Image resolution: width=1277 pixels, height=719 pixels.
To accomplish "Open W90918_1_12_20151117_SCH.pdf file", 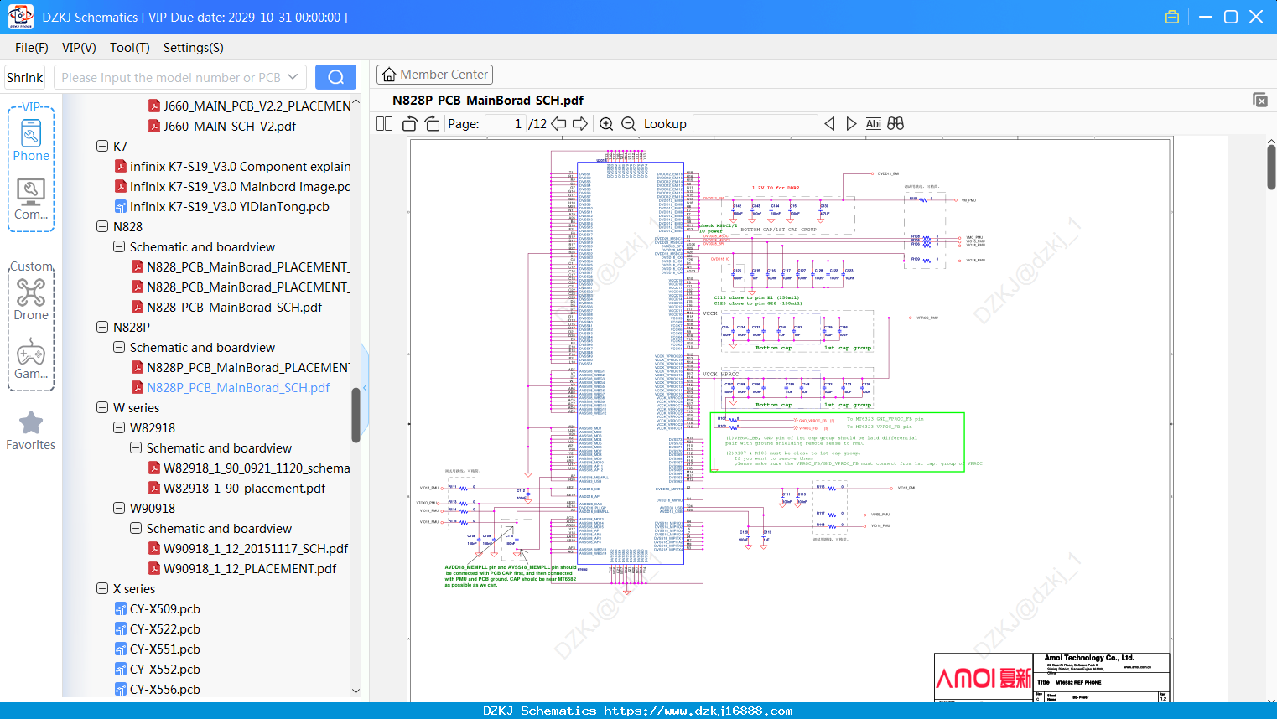I will [256, 548].
